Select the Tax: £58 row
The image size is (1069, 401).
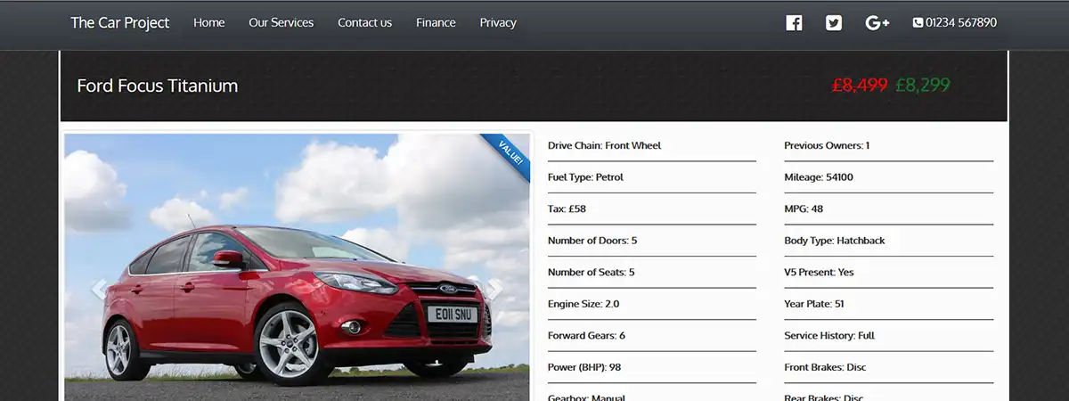click(x=652, y=209)
